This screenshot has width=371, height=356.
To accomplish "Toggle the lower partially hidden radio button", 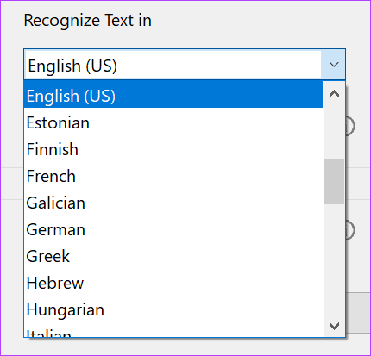I will (x=350, y=230).
